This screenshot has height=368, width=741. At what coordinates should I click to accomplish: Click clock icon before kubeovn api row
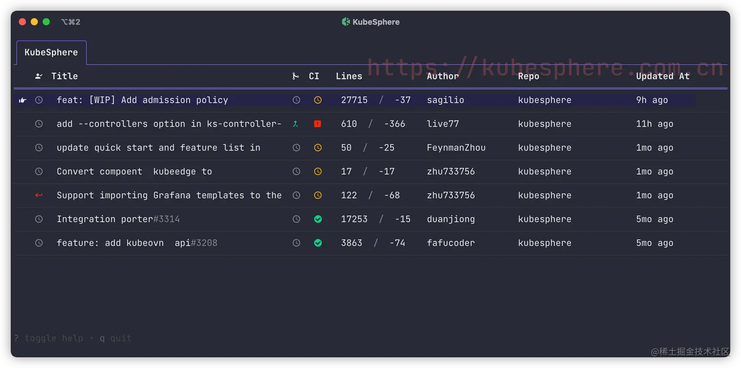pyautogui.click(x=39, y=243)
